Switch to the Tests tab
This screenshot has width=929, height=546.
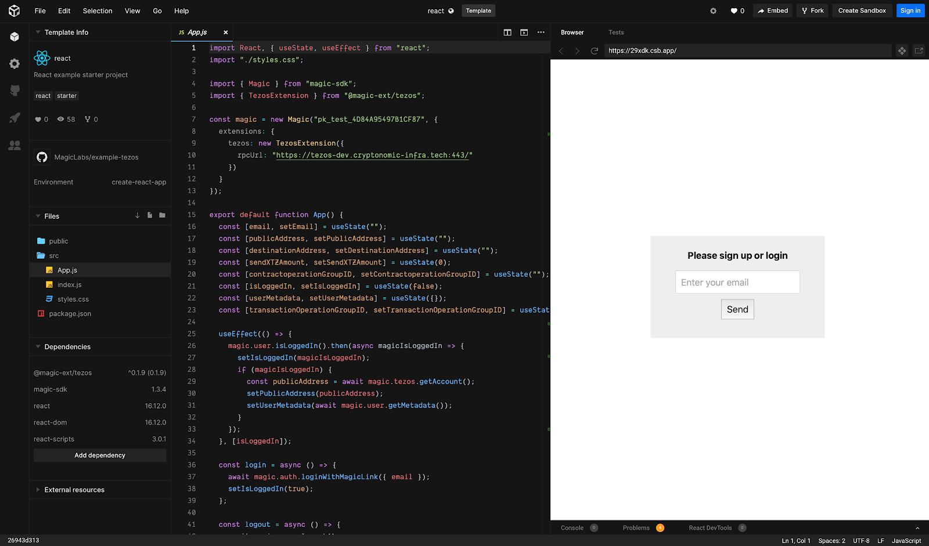[616, 32]
